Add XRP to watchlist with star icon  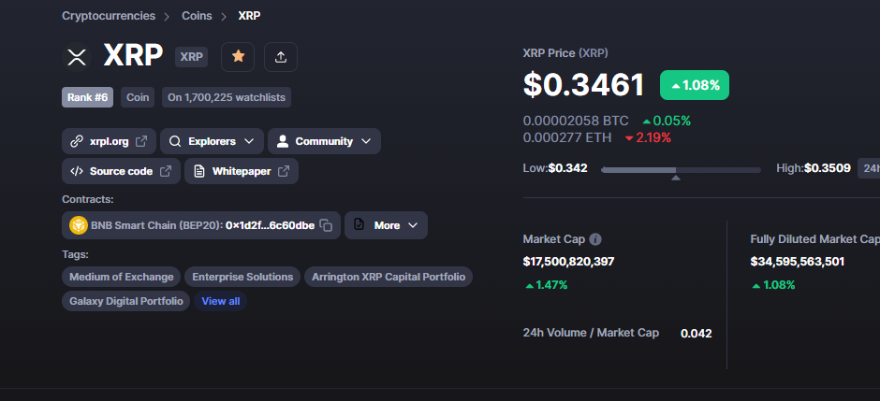click(x=238, y=57)
